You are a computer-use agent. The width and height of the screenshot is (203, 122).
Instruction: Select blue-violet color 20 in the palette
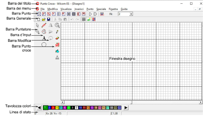pos(119,108)
